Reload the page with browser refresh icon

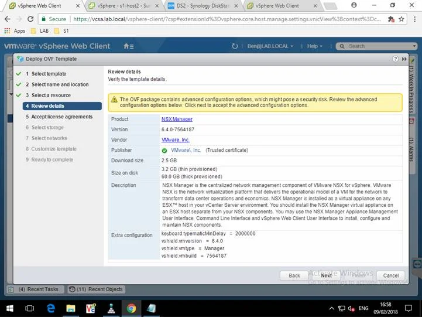click(x=30, y=19)
